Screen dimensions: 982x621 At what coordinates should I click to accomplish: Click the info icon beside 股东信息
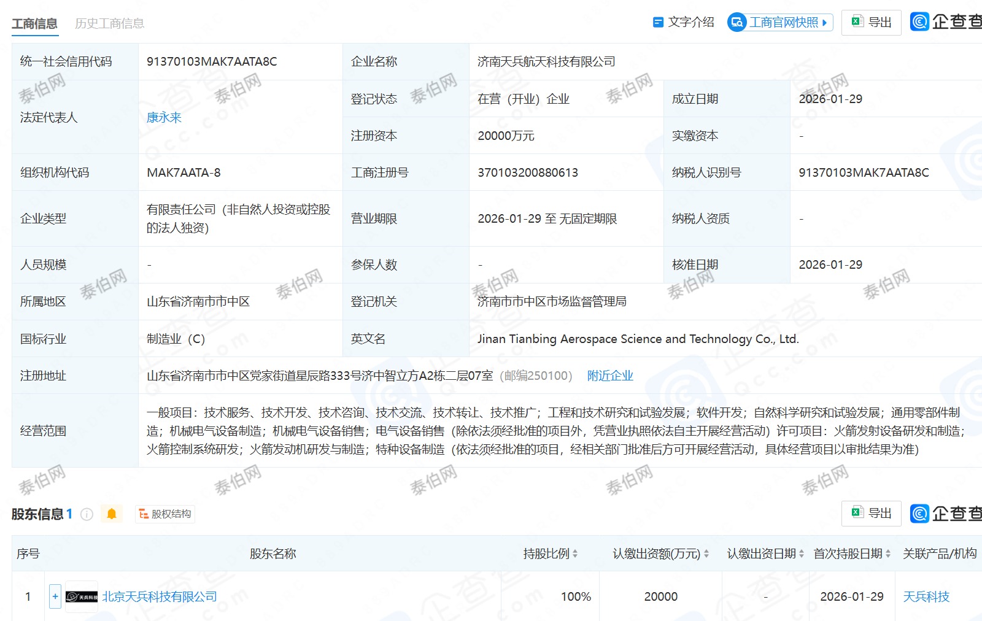click(87, 514)
